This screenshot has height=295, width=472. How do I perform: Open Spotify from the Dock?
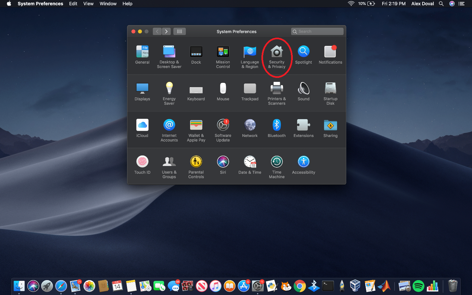(x=418, y=286)
